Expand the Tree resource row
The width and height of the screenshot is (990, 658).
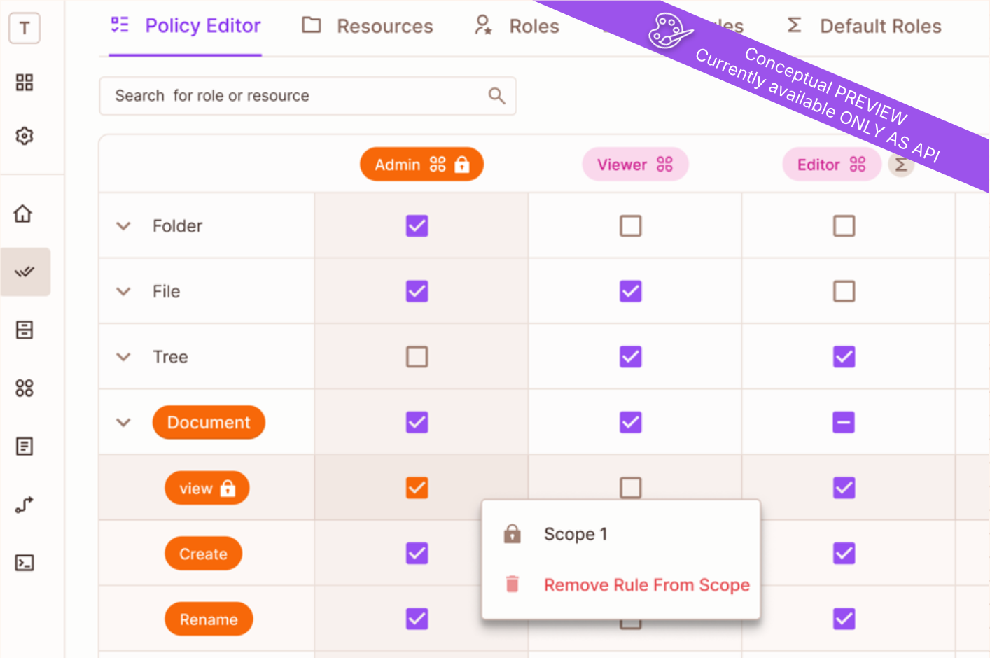coord(123,357)
